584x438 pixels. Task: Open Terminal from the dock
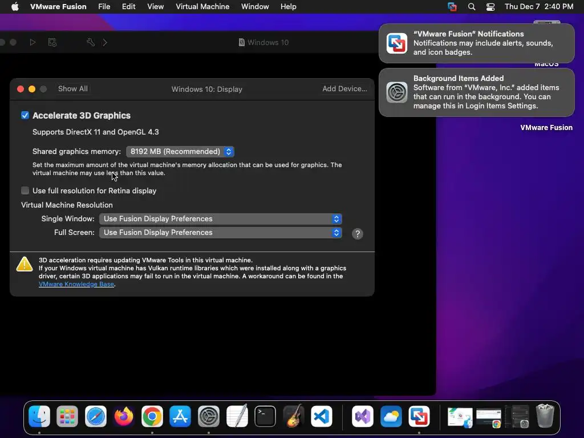[265, 416]
